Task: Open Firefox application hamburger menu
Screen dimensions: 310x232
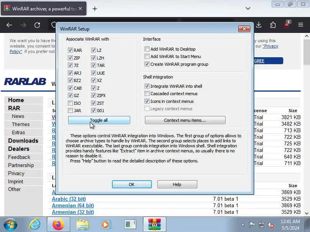Action: point(301,25)
